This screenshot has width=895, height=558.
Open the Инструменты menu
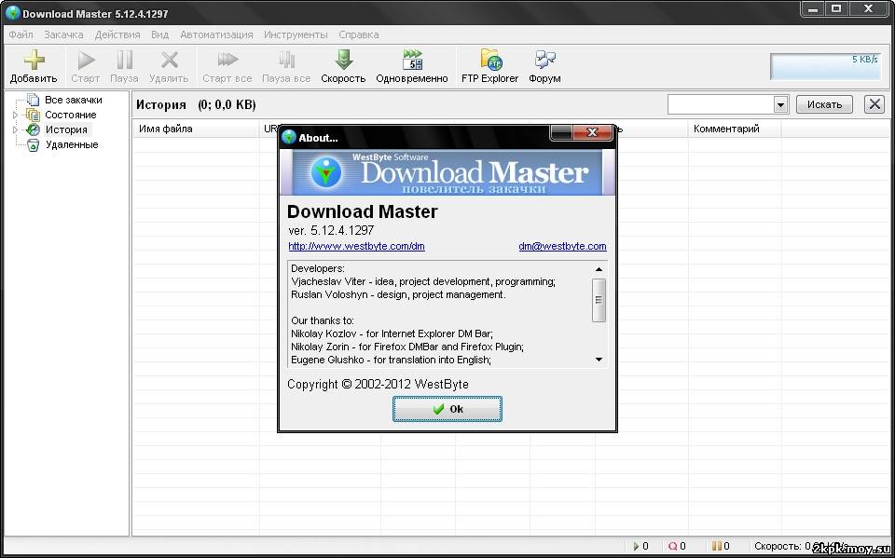[x=296, y=34]
